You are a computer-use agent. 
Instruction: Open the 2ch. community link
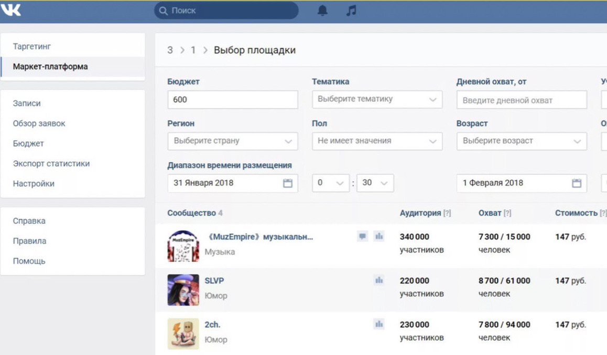coord(212,325)
